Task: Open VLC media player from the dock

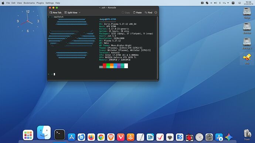Action: pos(130,137)
